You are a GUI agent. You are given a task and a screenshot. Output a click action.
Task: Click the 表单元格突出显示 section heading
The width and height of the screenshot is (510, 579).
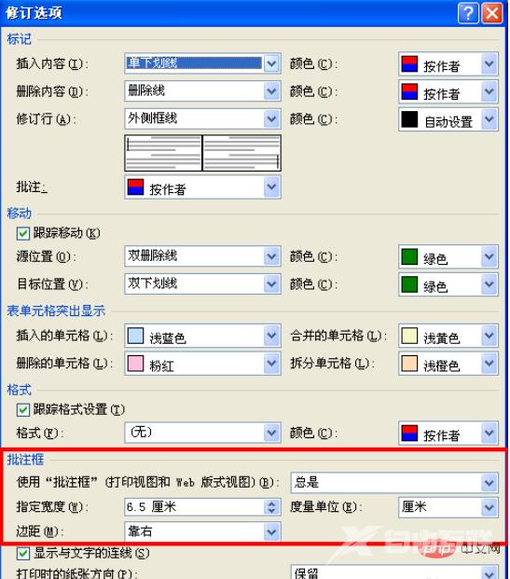[x=56, y=310]
